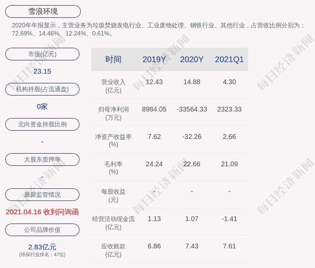Click the 时间 column header
Screen dimensions: 315x268
tap(113, 59)
